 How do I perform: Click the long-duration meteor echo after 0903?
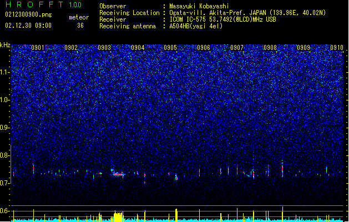pyautogui.click(x=118, y=173)
